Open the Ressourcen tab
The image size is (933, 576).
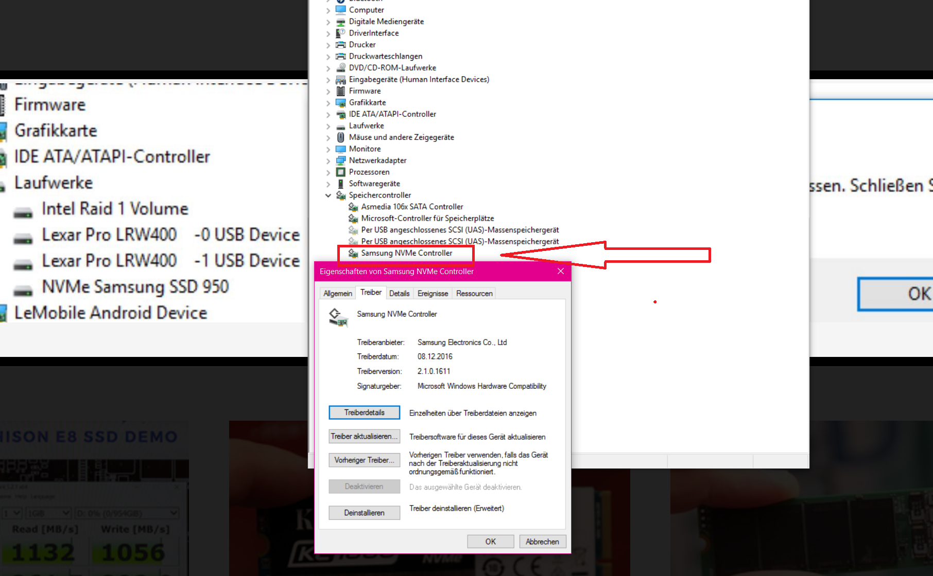(x=474, y=293)
